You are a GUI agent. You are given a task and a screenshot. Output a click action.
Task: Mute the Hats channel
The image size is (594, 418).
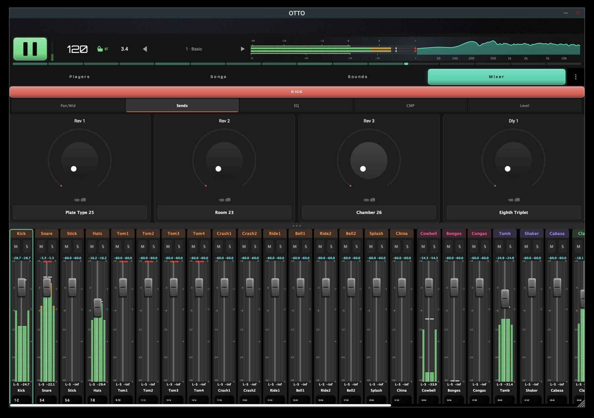pyautogui.click(x=92, y=246)
